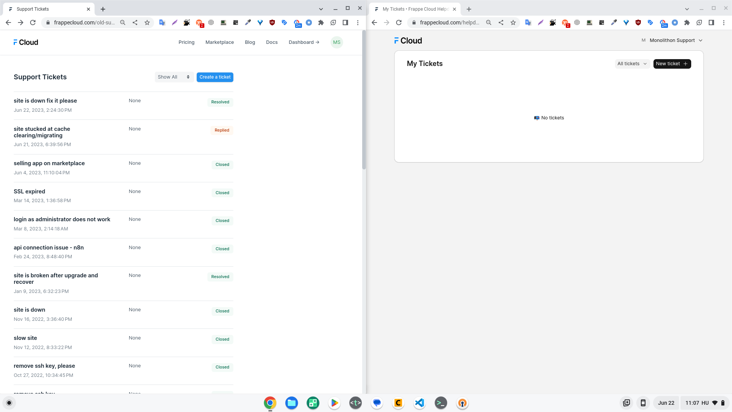The width and height of the screenshot is (732, 412).
Task: Open the Google Translate extension
Action: click(x=162, y=23)
